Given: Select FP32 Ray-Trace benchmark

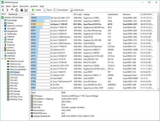Looking at the screenshot, I should pyautogui.click(x=16, y=97).
